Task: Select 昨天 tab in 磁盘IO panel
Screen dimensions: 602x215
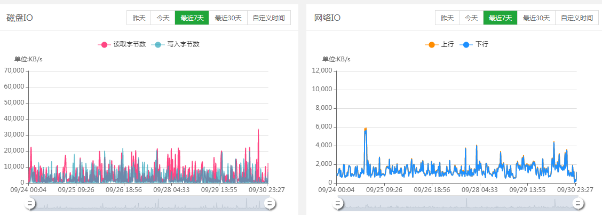Action: click(x=139, y=18)
